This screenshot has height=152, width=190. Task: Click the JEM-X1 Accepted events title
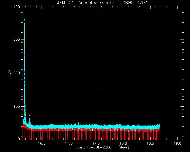pyautogui.click(x=85, y=3)
